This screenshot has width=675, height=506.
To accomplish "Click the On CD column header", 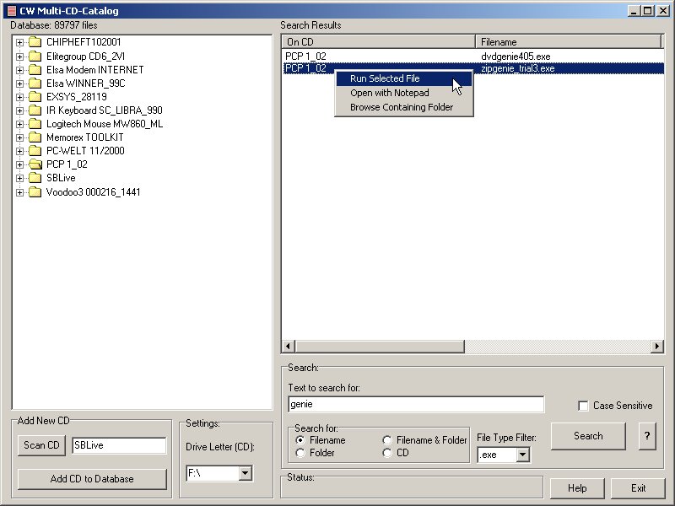I will [378, 41].
